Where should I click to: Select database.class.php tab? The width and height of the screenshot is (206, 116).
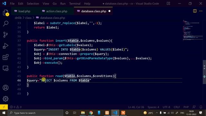tap(94, 11)
